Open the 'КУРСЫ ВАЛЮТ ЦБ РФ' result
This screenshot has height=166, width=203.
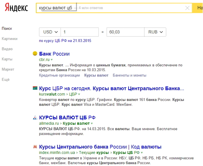pyautogui.click(x=67, y=118)
